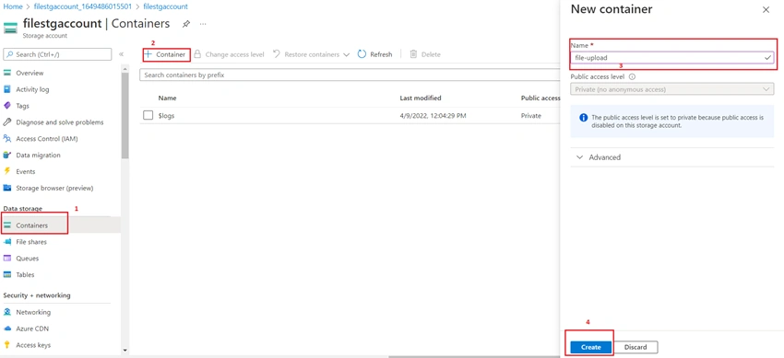The image size is (784, 358).
Task: Click the Access Control (IAM) icon
Action: (7, 139)
